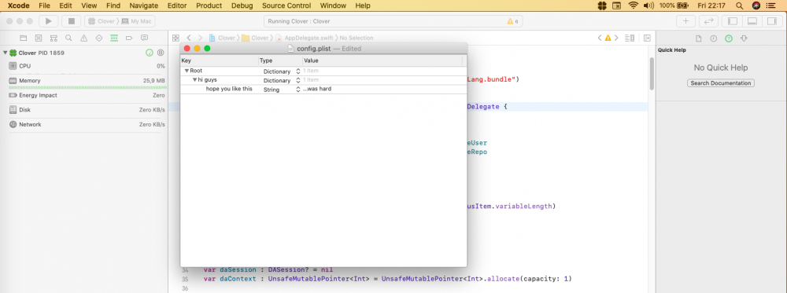Open the Source Control navigator icon
The width and height of the screenshot is (787, 293).
pyautogui.click(x=38, y=38)
